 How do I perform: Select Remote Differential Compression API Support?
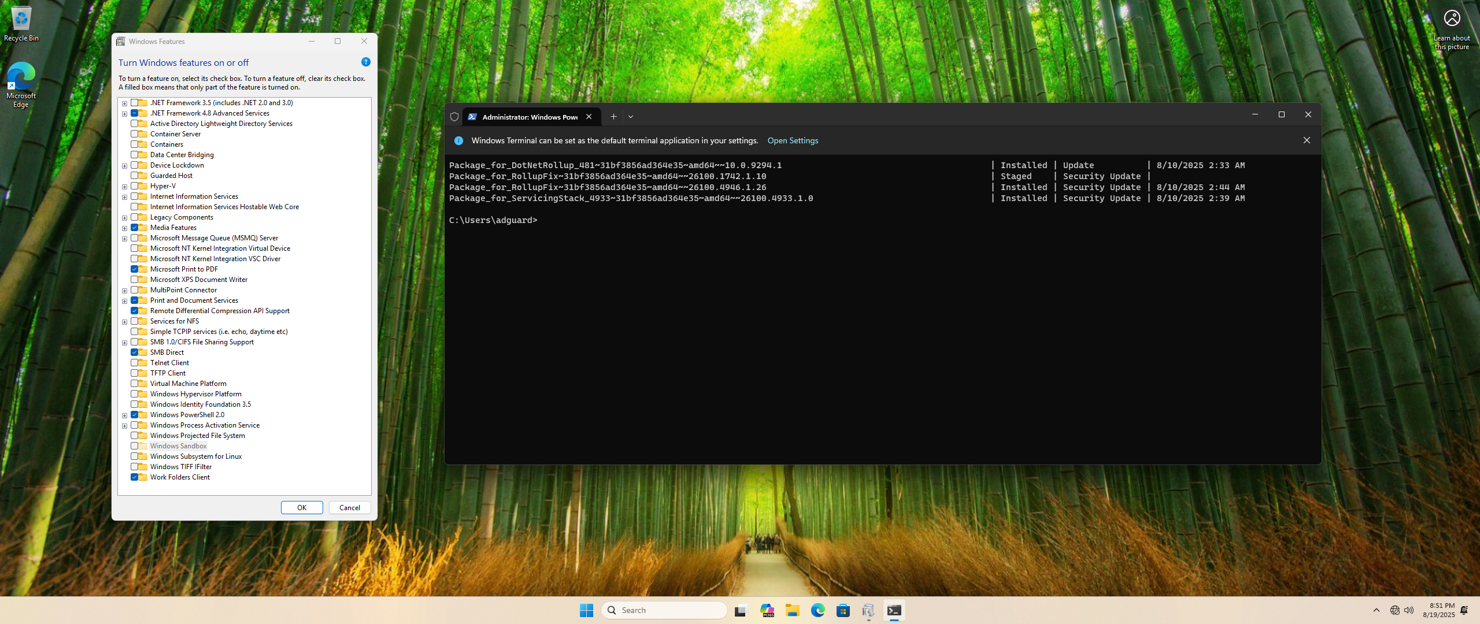tap(220, 311)
